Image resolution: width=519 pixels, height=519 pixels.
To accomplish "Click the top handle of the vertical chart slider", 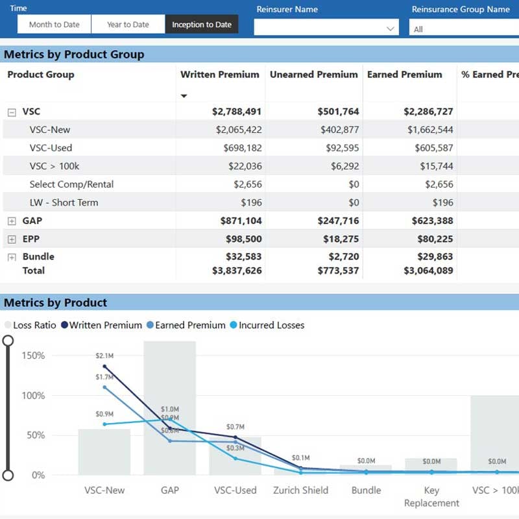I will pyautogui.click(x=9, y=340).
